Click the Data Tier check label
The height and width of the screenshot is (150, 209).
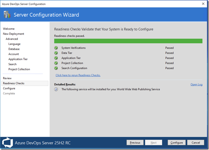coord(67,53)
